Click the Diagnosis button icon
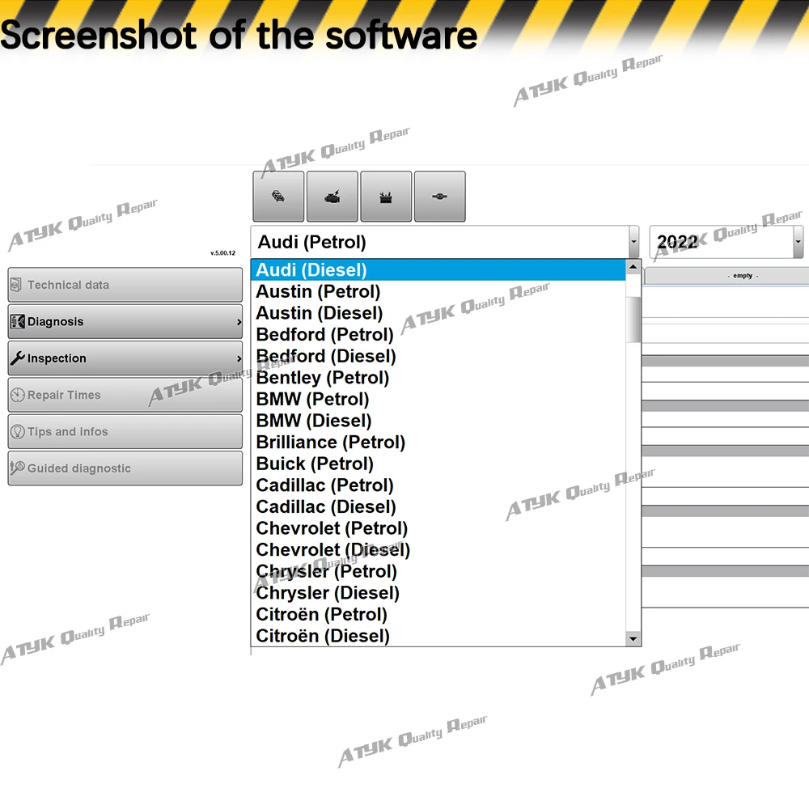Image resolution: width=809 pixels, height=809 pixels. (18, 321)
